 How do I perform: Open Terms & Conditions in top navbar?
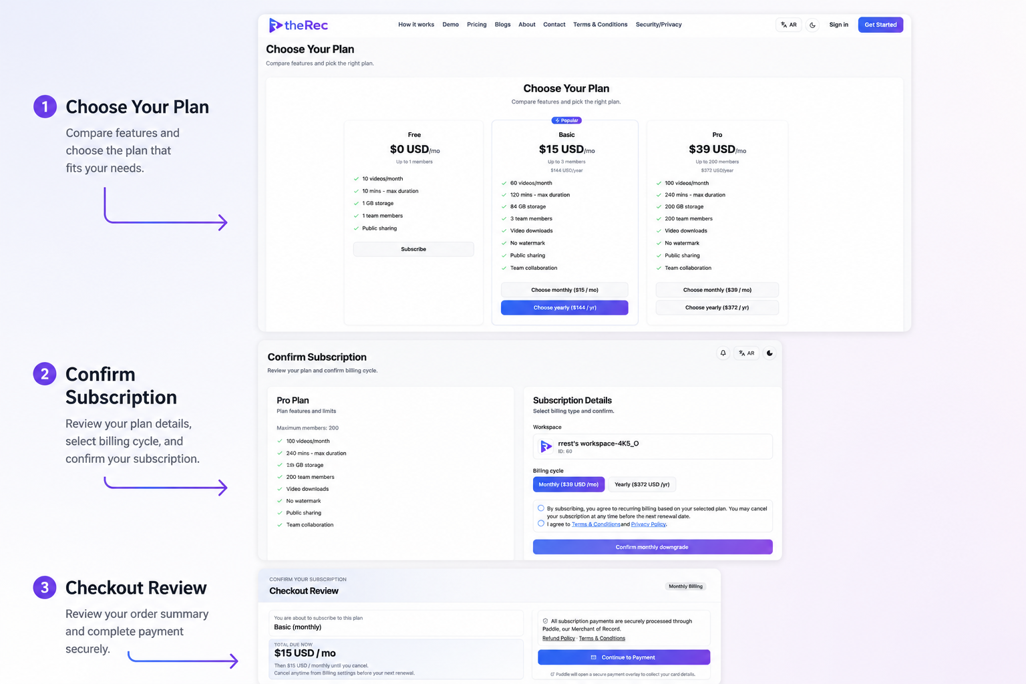point(601,25)
